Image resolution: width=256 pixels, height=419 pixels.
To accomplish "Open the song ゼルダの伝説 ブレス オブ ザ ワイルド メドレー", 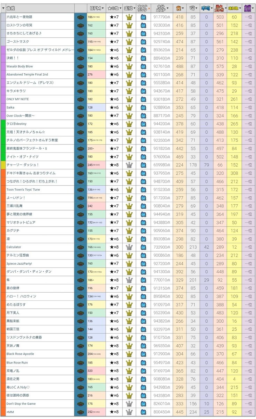I will [40, 50].
